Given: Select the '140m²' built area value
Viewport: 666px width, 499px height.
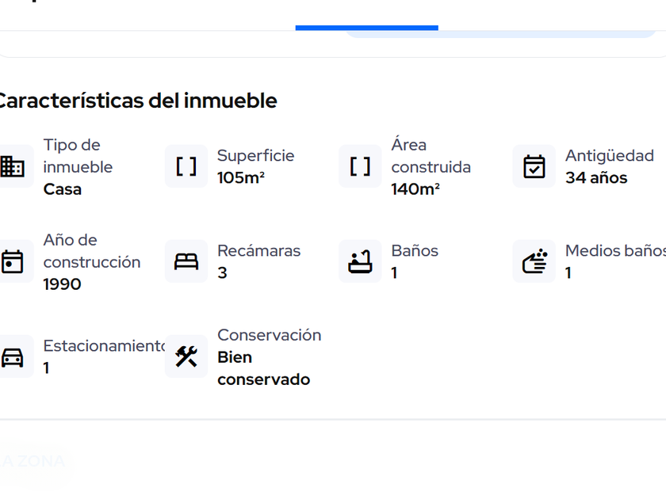Looking at the screenshot, I should tap(415, 189).
